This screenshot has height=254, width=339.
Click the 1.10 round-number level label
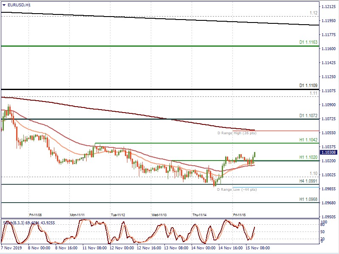pyautogui.click(x=314, y=174)
